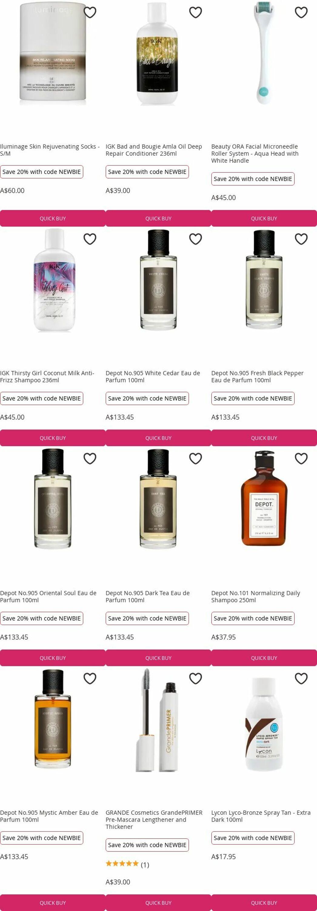This screenshot has height=911, width=317.
Task: Open Beauty ORA Facial Microneedle Roller title link
Action: [255, 153]
